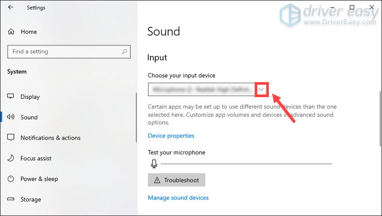Viewport: 382px width, 216px height.
Task: Expand the input device dropdown arrow
Action: point(261,90)
